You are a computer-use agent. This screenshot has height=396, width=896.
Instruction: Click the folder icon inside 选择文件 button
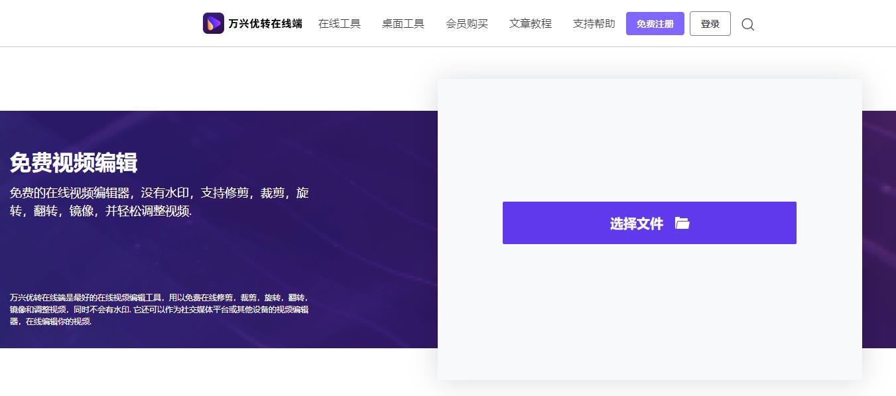point(682,223)
